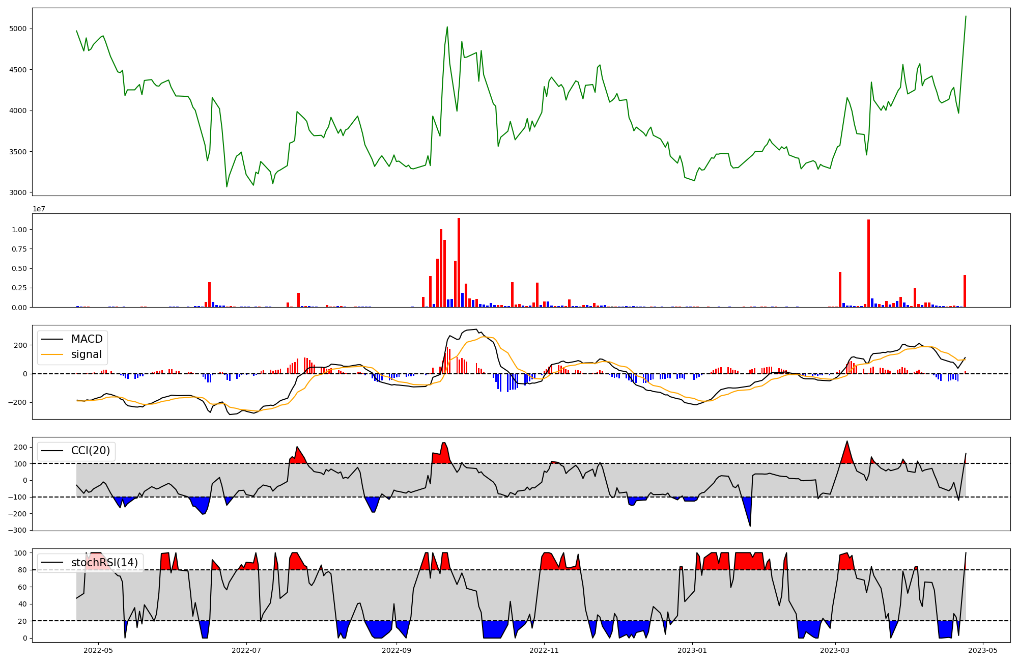Viewport: 1018px width, 662px height.
Task: Click the stochRSI(14) legend entry
Action: [x=104, y=562]
